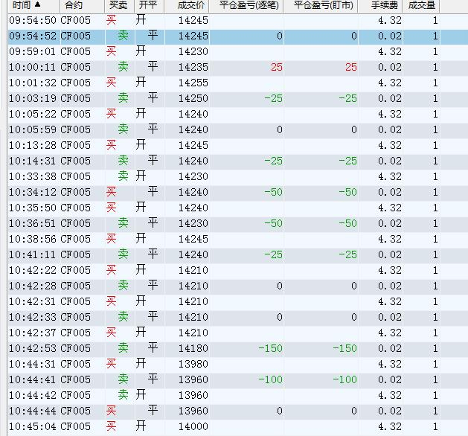
Task: Select time cell 10:13:28
Action: (x=33, y=145)
